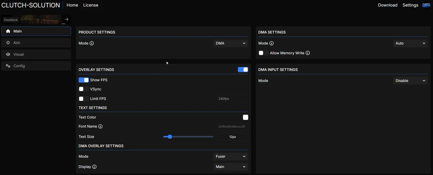Screen dimensions: 433x175
Task: Open the Home menu item
Action: (x=72, y=5)
